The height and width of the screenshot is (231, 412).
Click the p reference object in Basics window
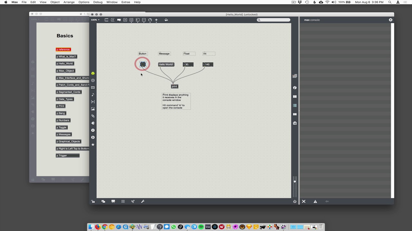coord(63,49)
